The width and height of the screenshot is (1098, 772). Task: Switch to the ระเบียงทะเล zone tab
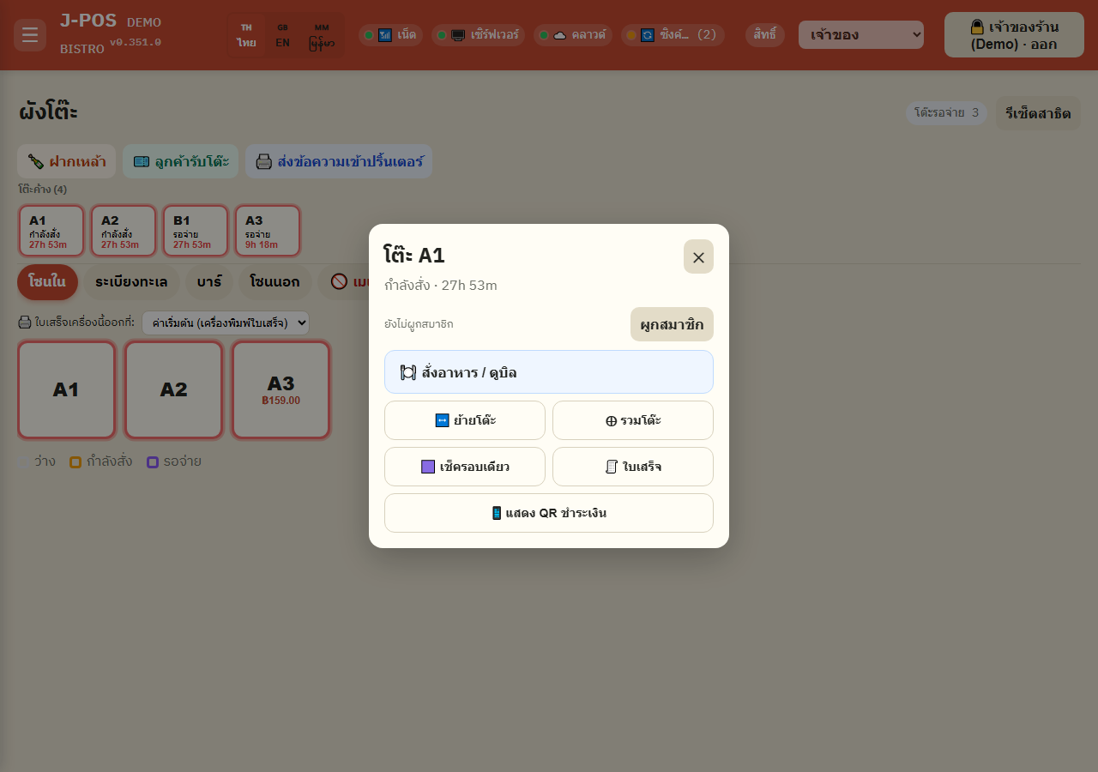tap(131, 282)
